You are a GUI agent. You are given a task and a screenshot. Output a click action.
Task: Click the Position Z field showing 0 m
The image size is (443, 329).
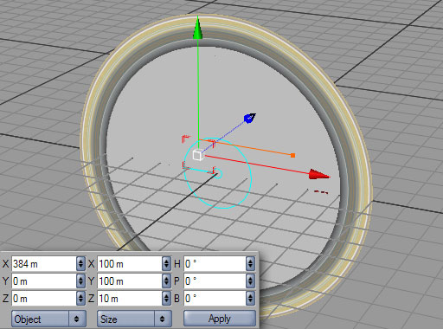coord(44,298)
